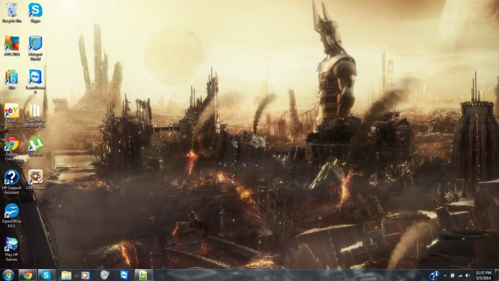
Task: Open Windows Explorer from the taskbar
Action: pos(66,275)
